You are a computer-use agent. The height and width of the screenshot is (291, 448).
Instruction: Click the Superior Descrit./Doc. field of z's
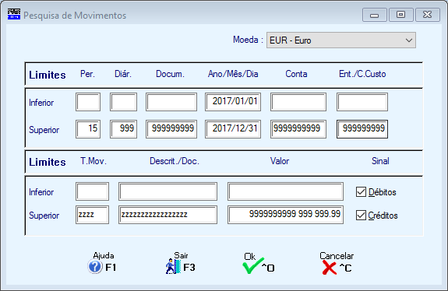(x=168, y=215)
